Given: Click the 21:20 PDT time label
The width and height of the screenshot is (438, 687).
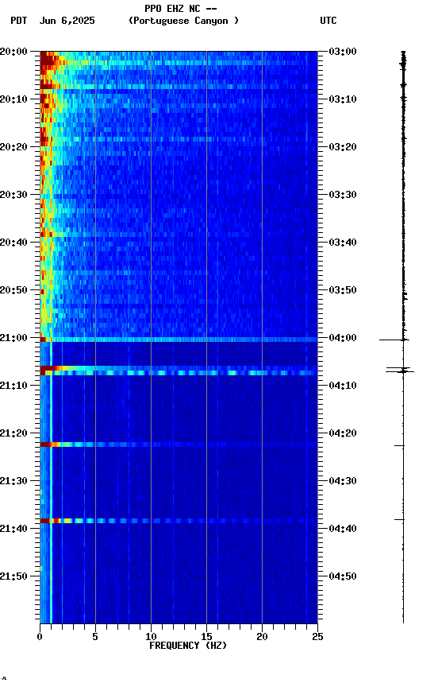Looking at the screenshot, I should (x=13, y=433).
